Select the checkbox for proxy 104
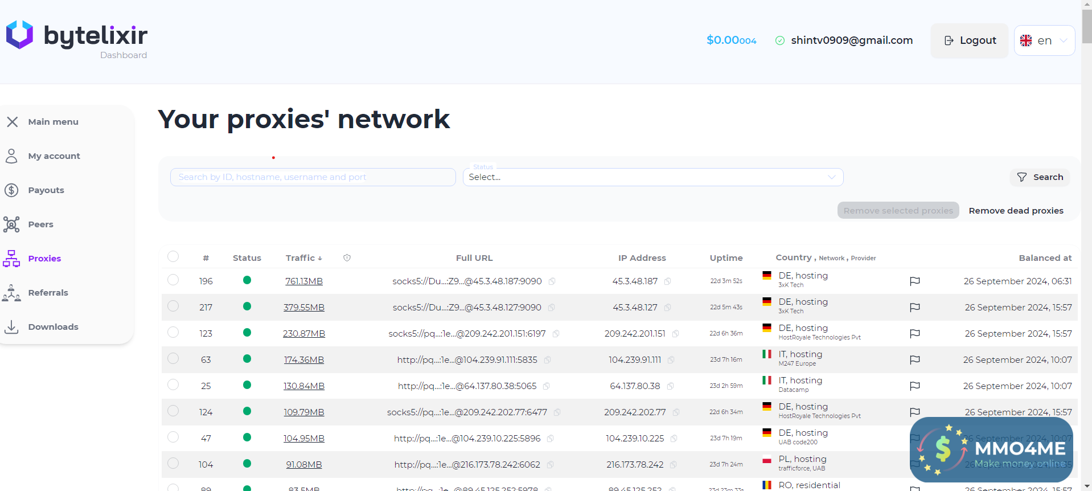Screen dimensions: 1092x491 [x=173, y=463]
